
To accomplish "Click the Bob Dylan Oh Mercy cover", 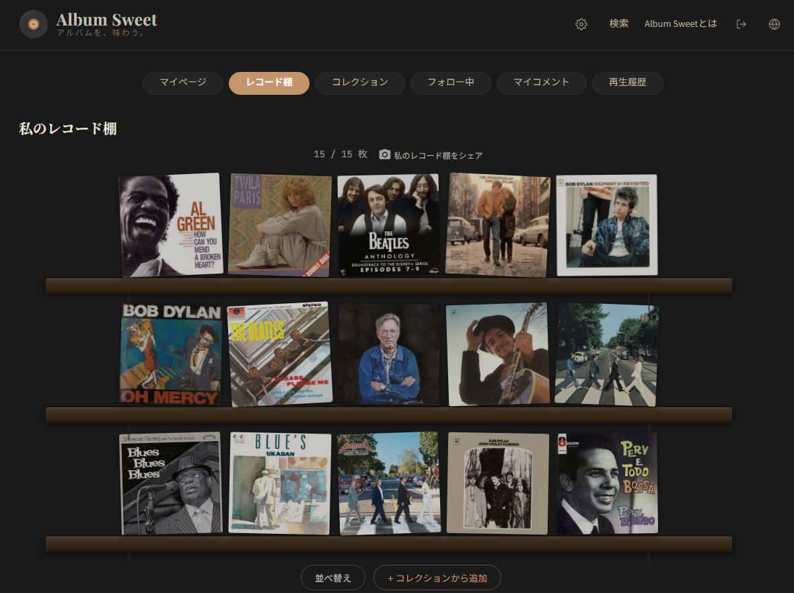I will pos(170,354).
